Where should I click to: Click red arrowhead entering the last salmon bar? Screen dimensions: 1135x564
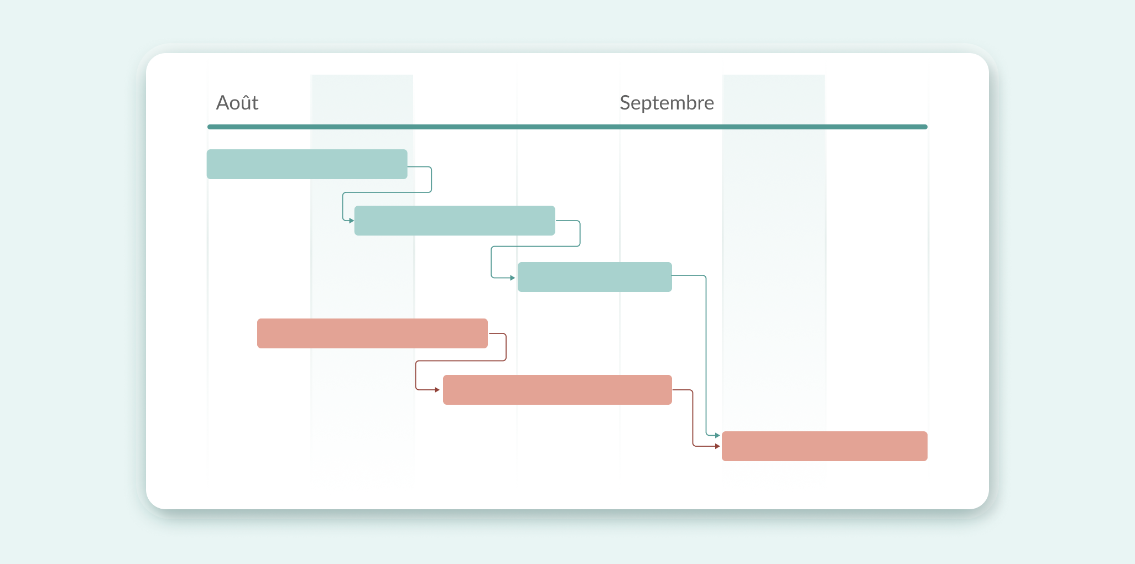(717, 446)
